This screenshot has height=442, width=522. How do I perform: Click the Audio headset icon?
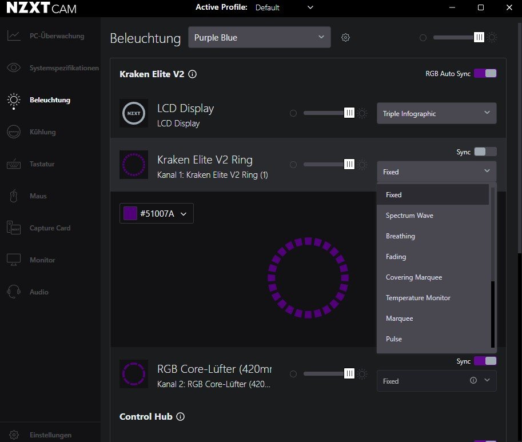[14, 292]
